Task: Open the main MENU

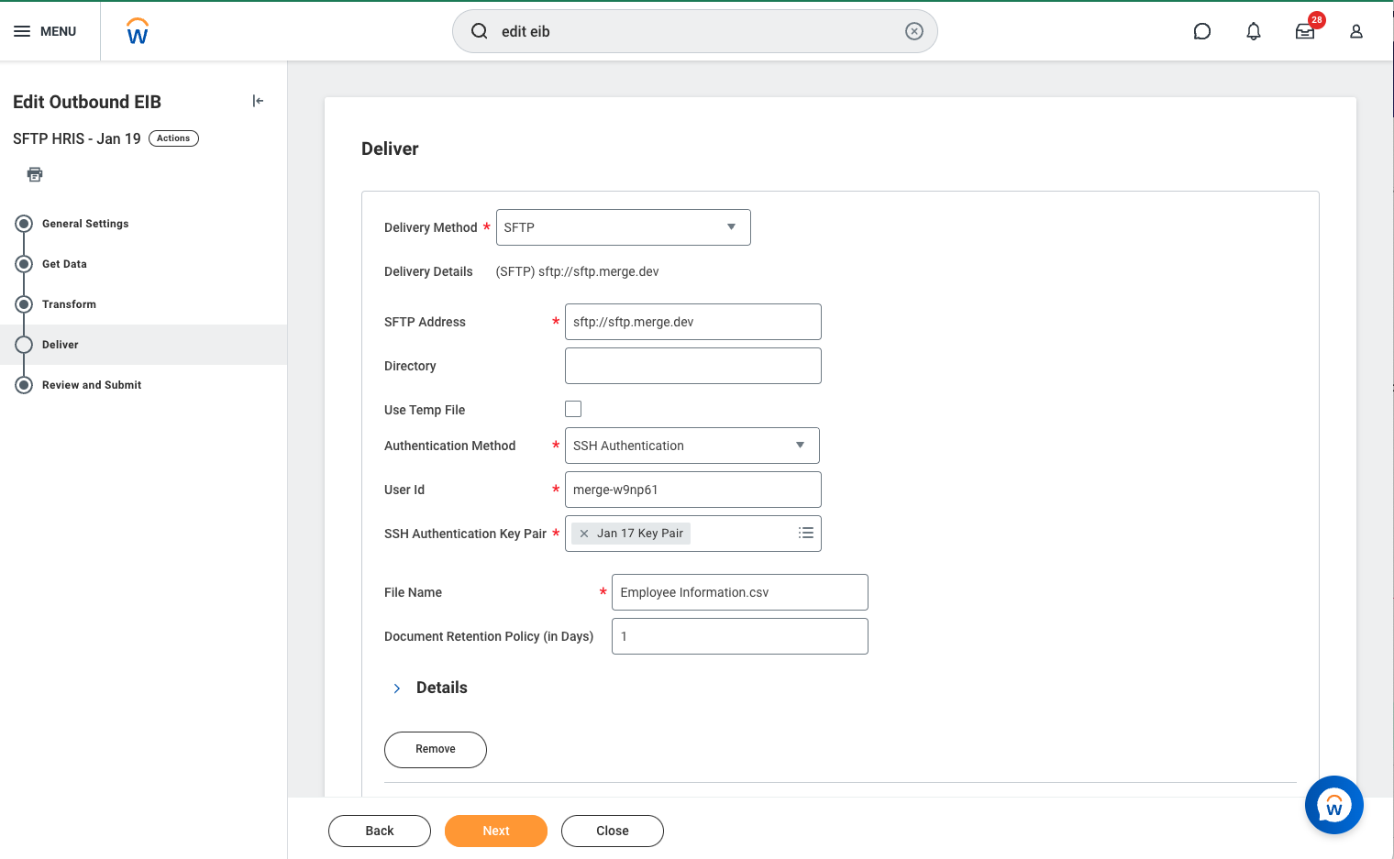Action: point(45,31)
